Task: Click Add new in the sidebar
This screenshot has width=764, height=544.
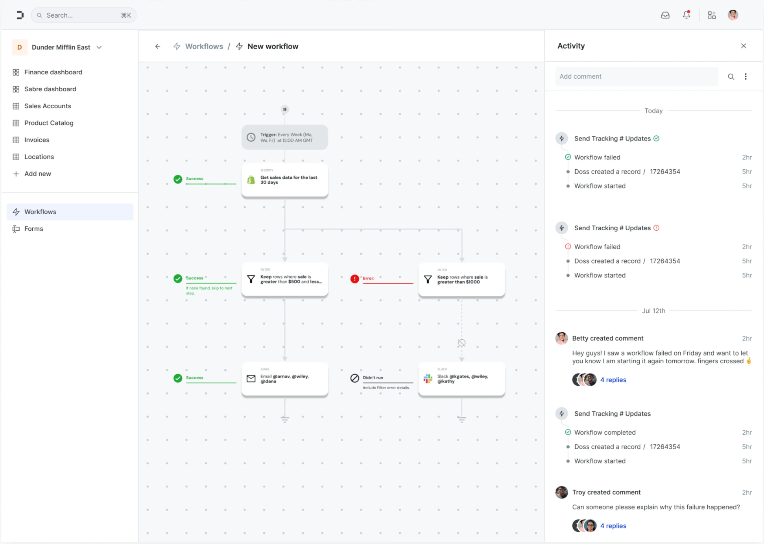Action: (x=38, y=174)
